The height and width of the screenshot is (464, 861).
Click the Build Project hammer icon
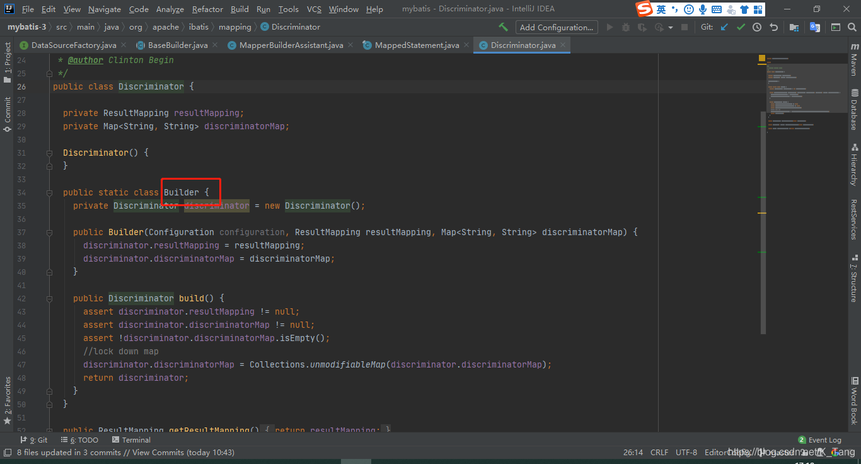[503, 27]
